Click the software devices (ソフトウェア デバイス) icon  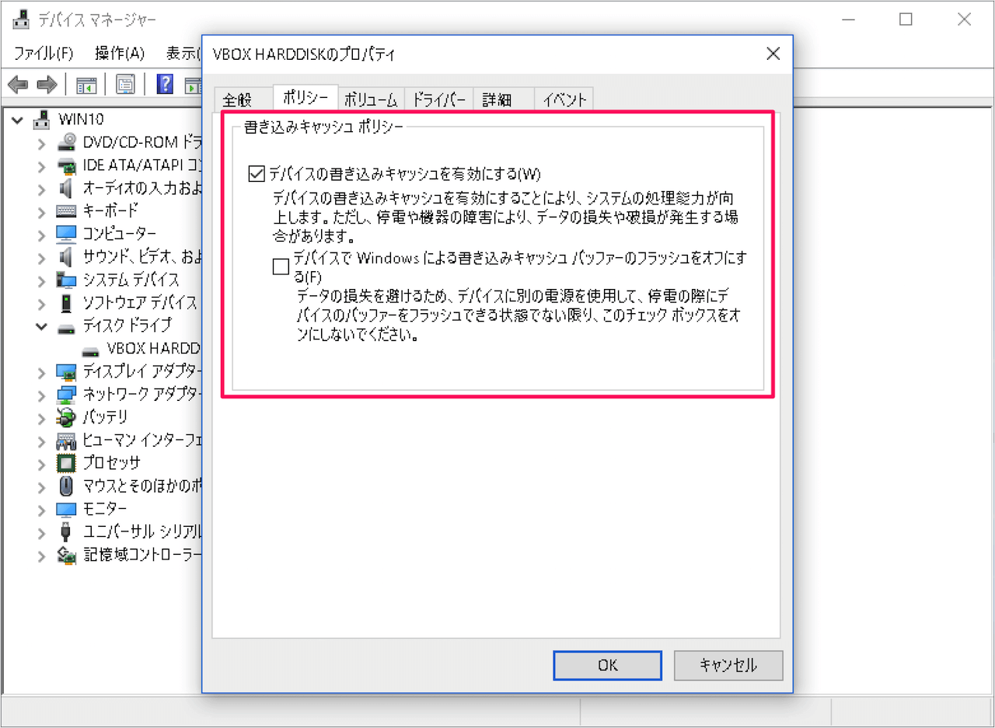point(67,302)
